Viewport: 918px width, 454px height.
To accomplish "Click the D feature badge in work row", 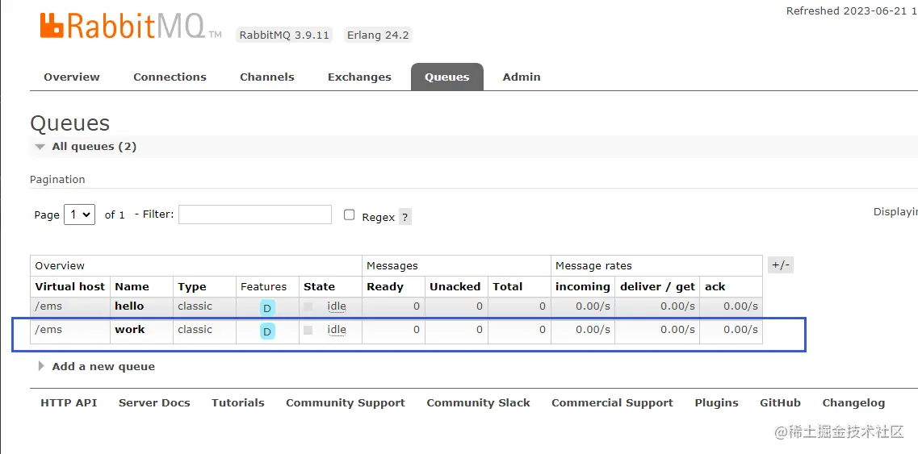I will click(267, 331).
